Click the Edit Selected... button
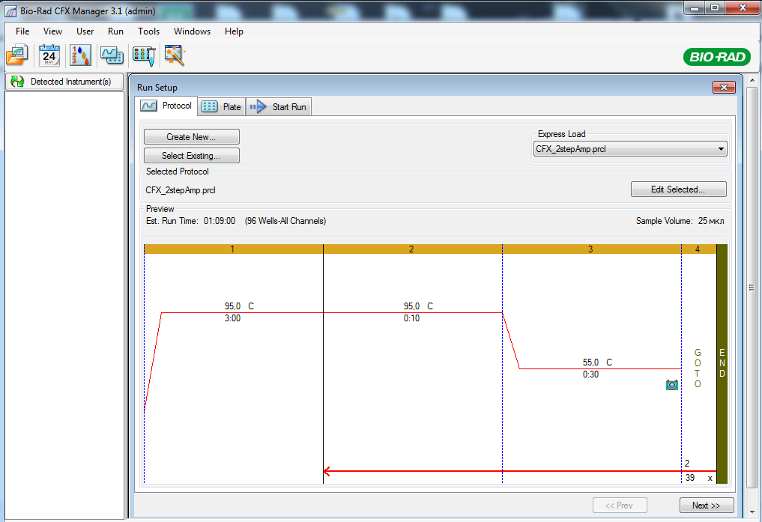The height and width of the screenshot is (522, 762). click(x=678, y=189)
